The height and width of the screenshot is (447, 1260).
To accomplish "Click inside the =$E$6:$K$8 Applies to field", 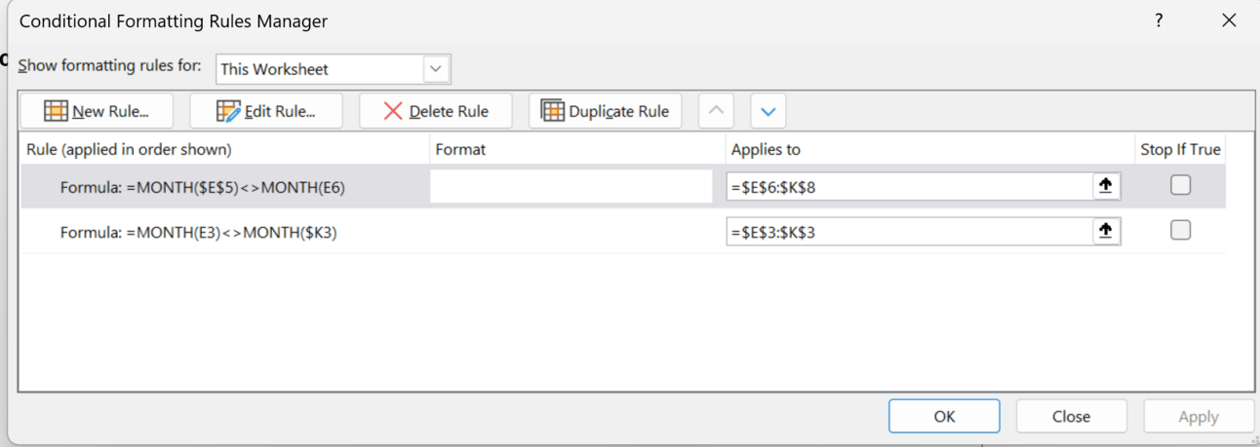I will pyautogui.click(x=910, y=186).
